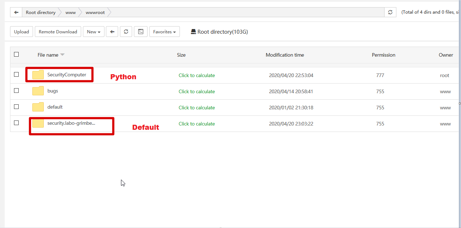Refresh the file list from toolbar
The image size is (461, 228).
pos(126,32)
